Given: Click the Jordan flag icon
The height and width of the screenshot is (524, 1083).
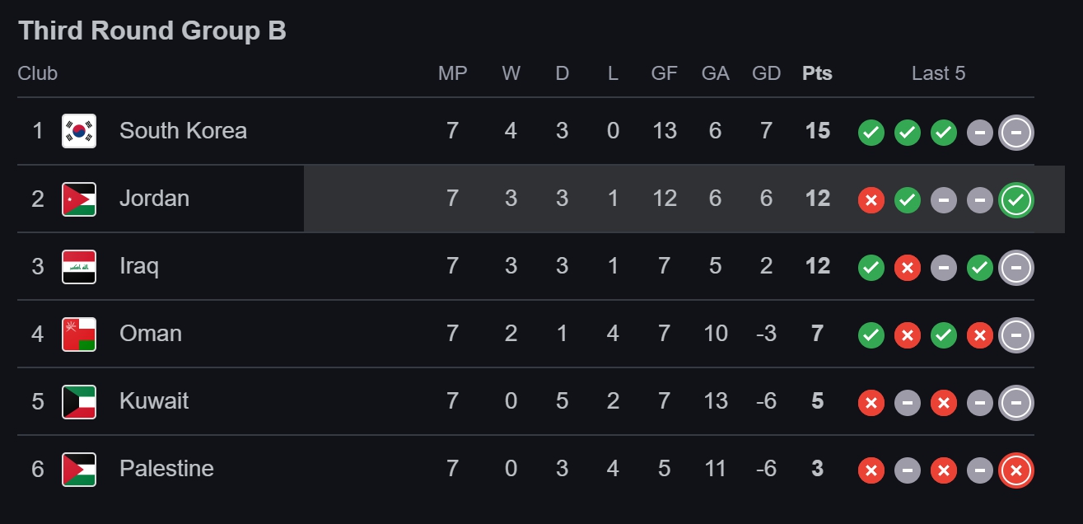Looking at the screenshot, I should coord(79,199).
